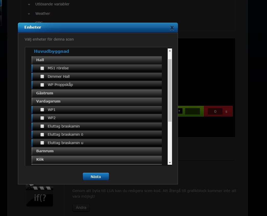
Task: Toggle the WP Proppskåp checkbox
Action: pos(42,85)
